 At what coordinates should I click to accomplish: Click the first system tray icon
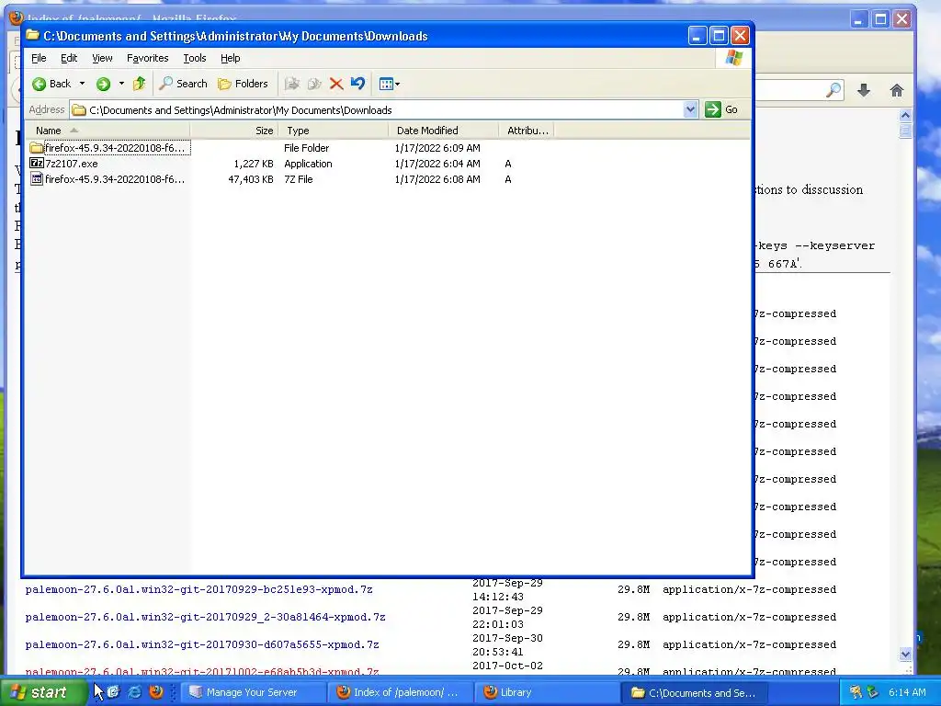[x=856, y=692]
